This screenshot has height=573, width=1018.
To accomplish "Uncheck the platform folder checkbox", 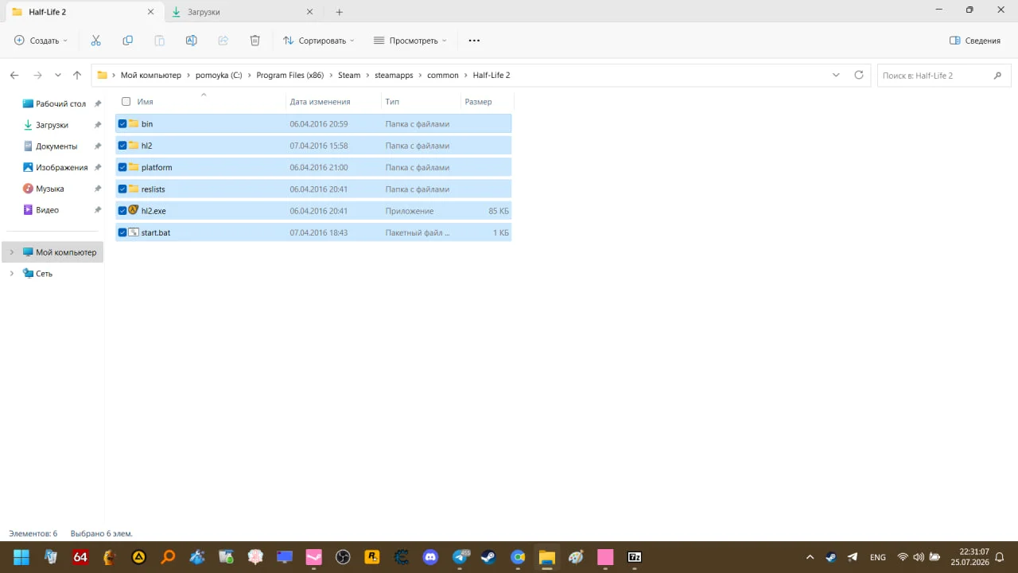I will 122,167.
